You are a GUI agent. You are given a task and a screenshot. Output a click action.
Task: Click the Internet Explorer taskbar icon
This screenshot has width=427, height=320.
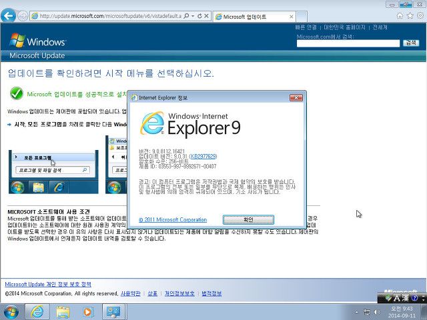coord(37,312)
